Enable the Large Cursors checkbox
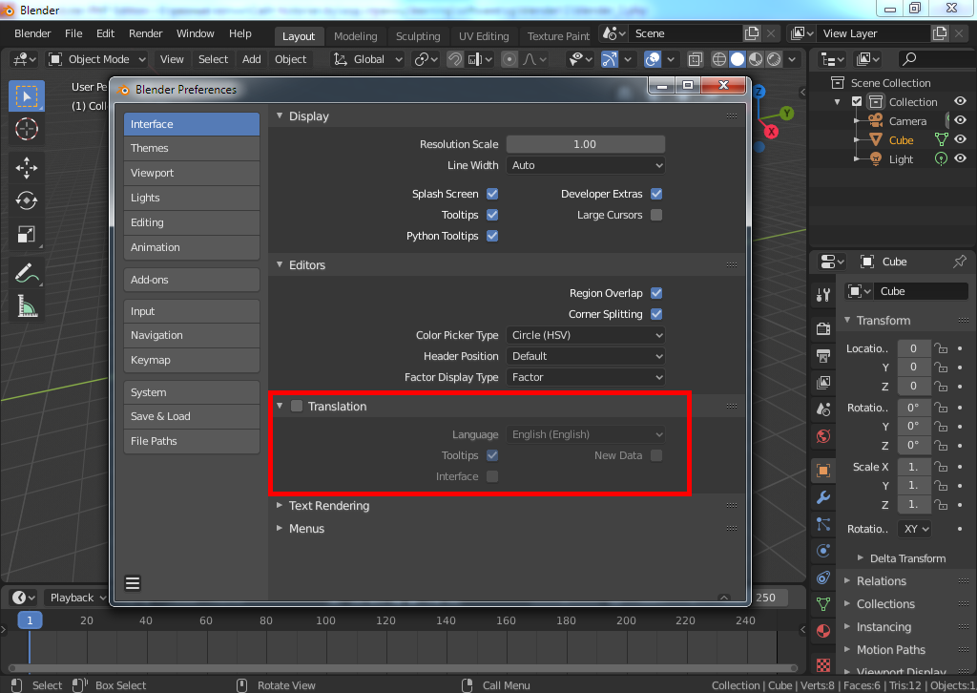 point(656,215)
